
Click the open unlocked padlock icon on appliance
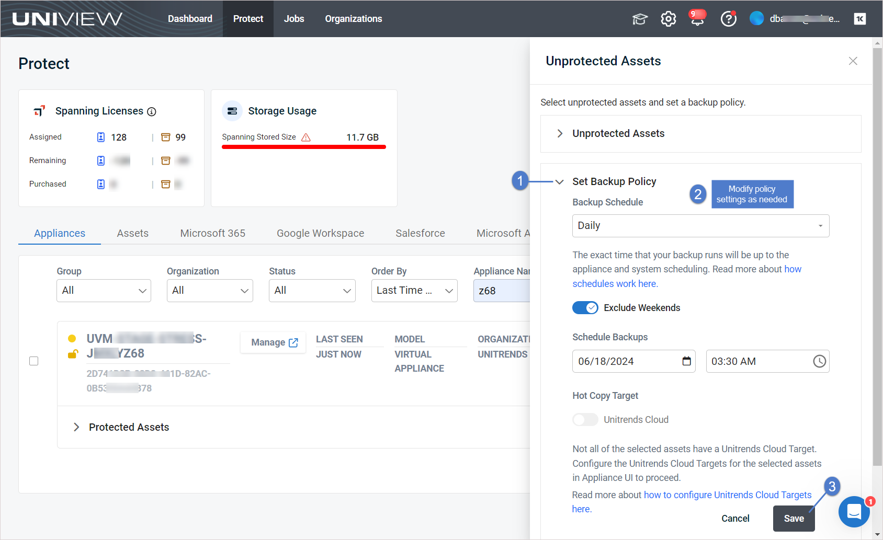click(x=73, y=354)
